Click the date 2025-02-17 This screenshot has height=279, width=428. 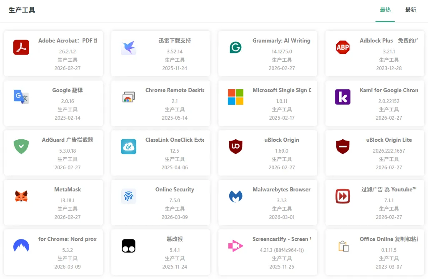pyautogui.click(x=282, y=118)
